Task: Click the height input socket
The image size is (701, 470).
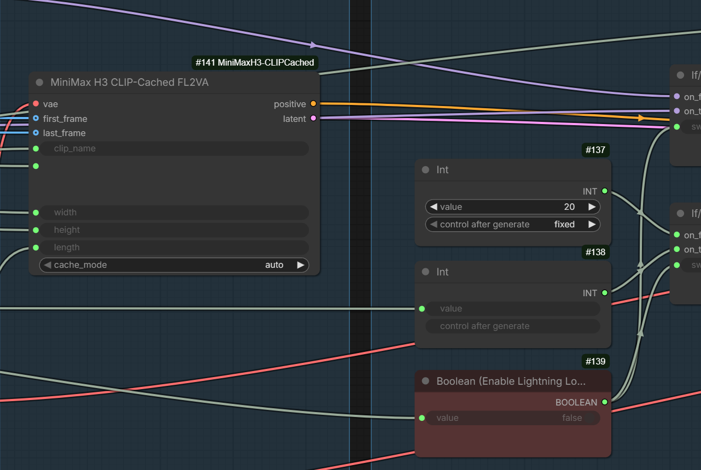Action: point(36,230)
